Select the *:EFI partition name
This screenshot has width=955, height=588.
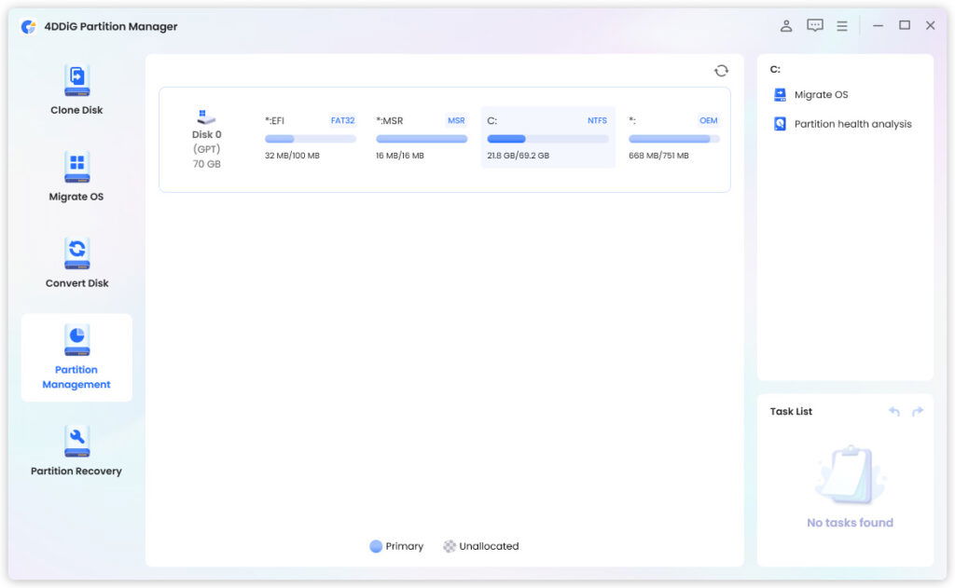275,120
